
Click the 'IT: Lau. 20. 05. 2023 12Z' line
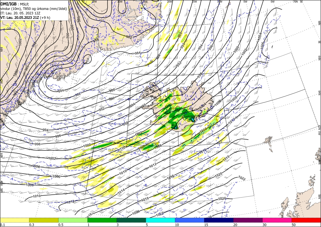[20, 13]
